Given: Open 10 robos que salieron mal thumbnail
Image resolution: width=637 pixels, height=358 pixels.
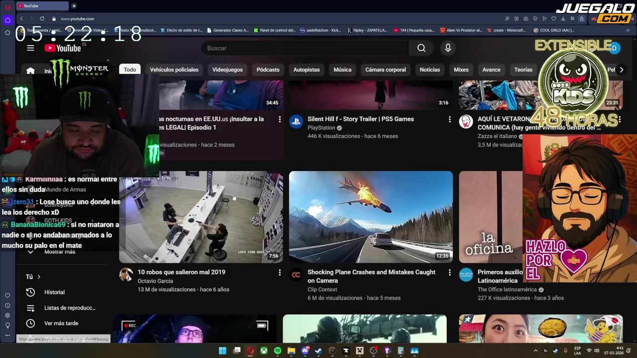Looking at the screenshot, I should click(x=201, y=217).
